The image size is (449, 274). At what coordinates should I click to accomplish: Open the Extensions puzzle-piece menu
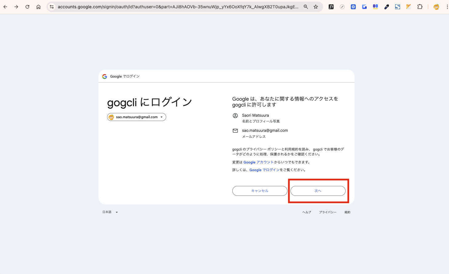tap(420, 7)
